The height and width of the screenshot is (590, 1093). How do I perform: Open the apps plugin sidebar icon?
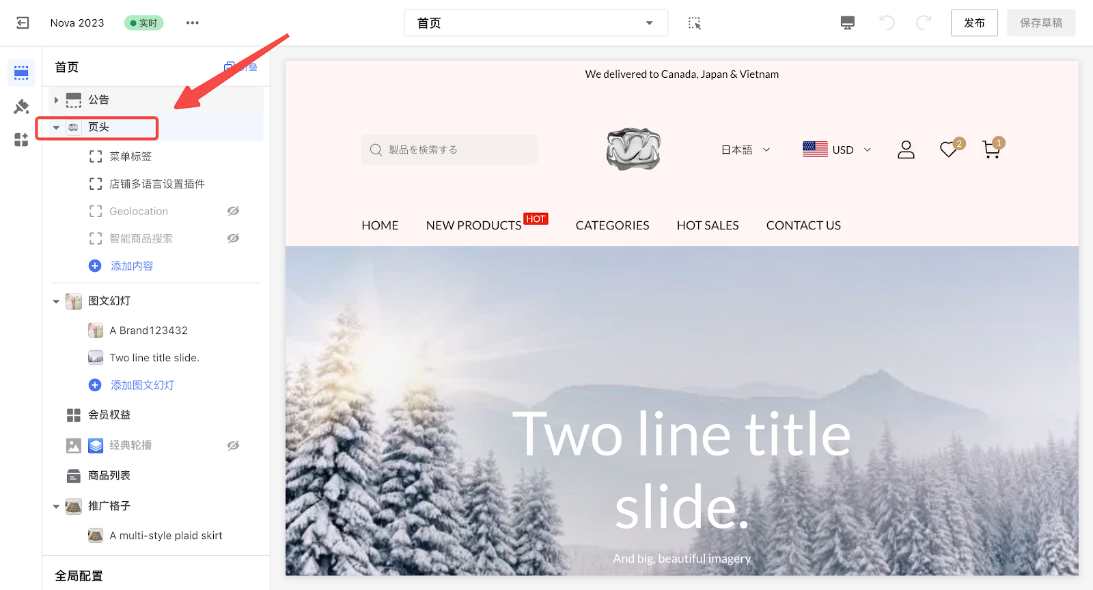click(x=21, y=140)
